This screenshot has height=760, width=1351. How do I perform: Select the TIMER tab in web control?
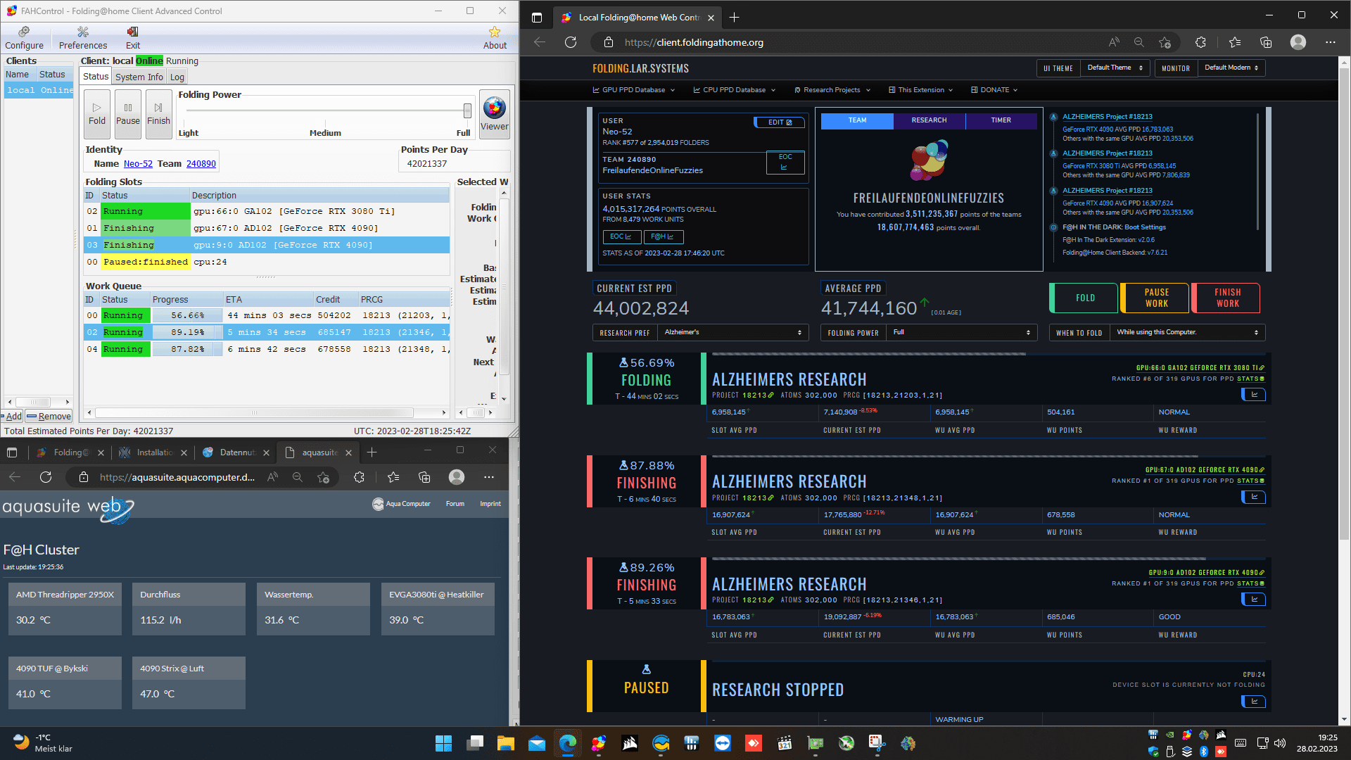click(x=1001, y=120)
